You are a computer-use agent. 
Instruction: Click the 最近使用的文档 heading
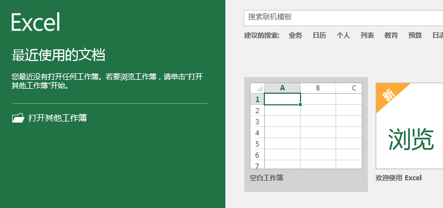click(58, 55)
